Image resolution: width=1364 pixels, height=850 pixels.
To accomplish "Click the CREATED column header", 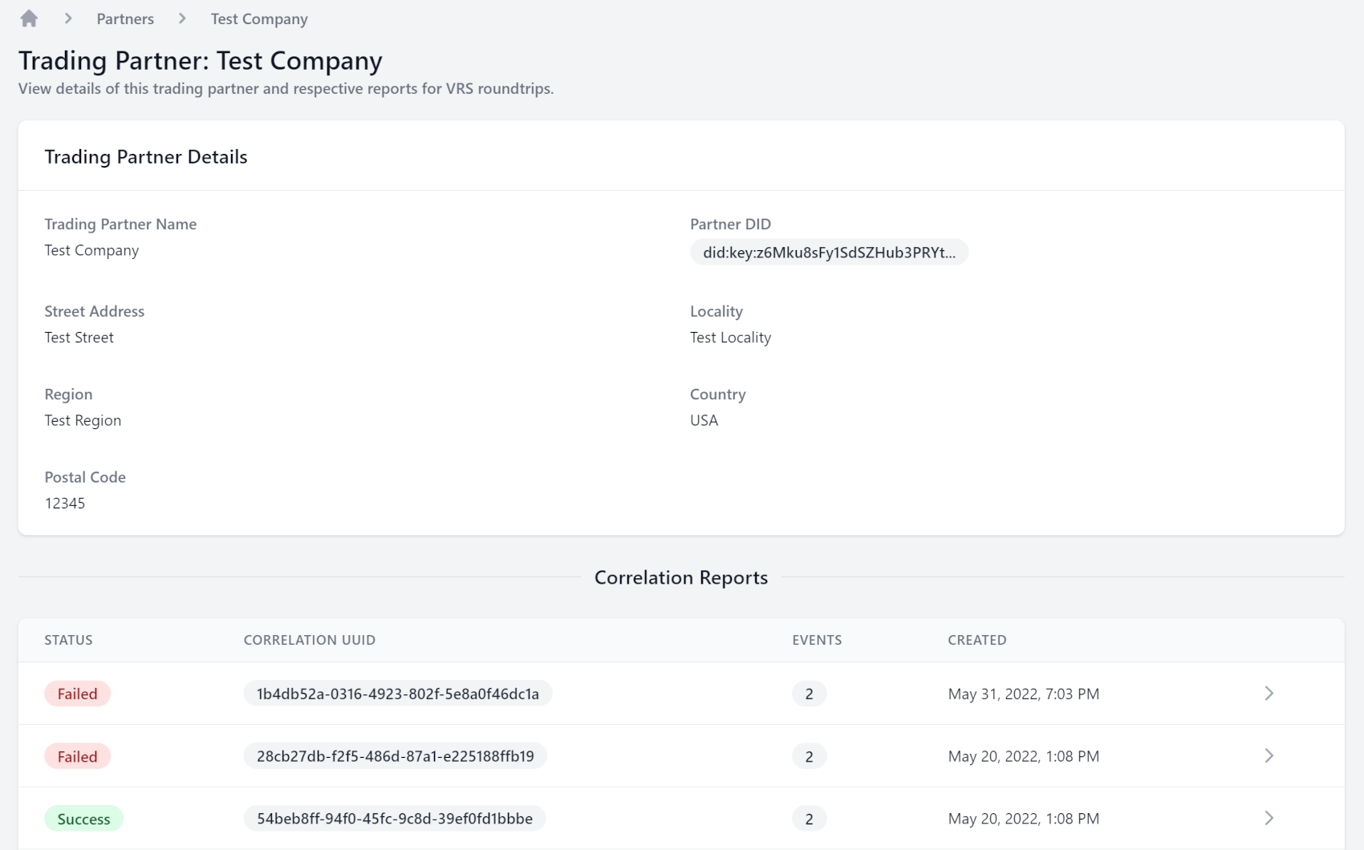I will click(x=976, y=640).
